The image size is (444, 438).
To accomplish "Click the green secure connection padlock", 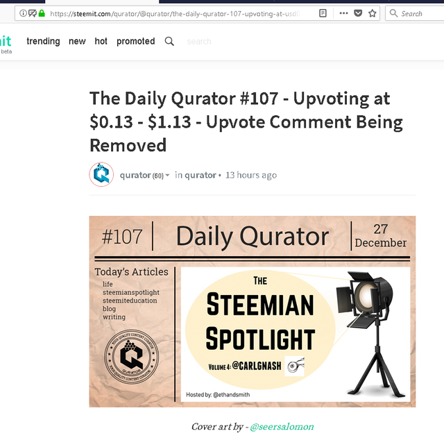I will pyautogui.click(x=42, y=13).
